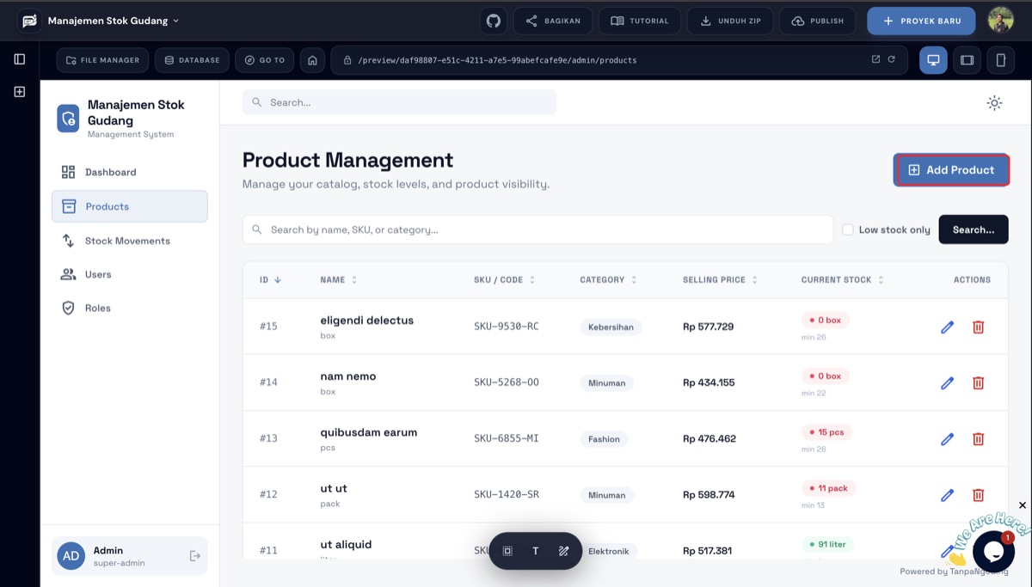The height and width of the screenshot is (587, 1032).
Task: Click the Publish button
Action: click(x=818, y=21)
